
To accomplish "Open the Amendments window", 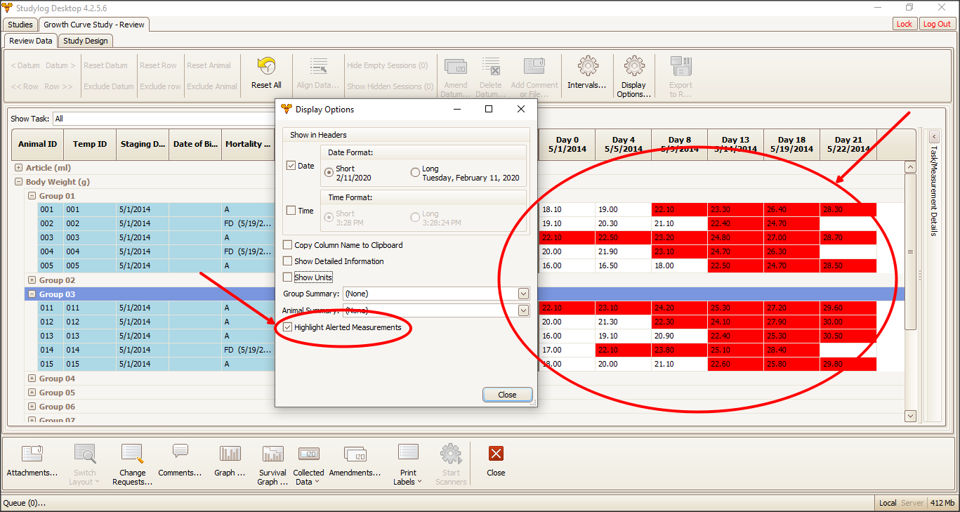I will click(355, 460).
